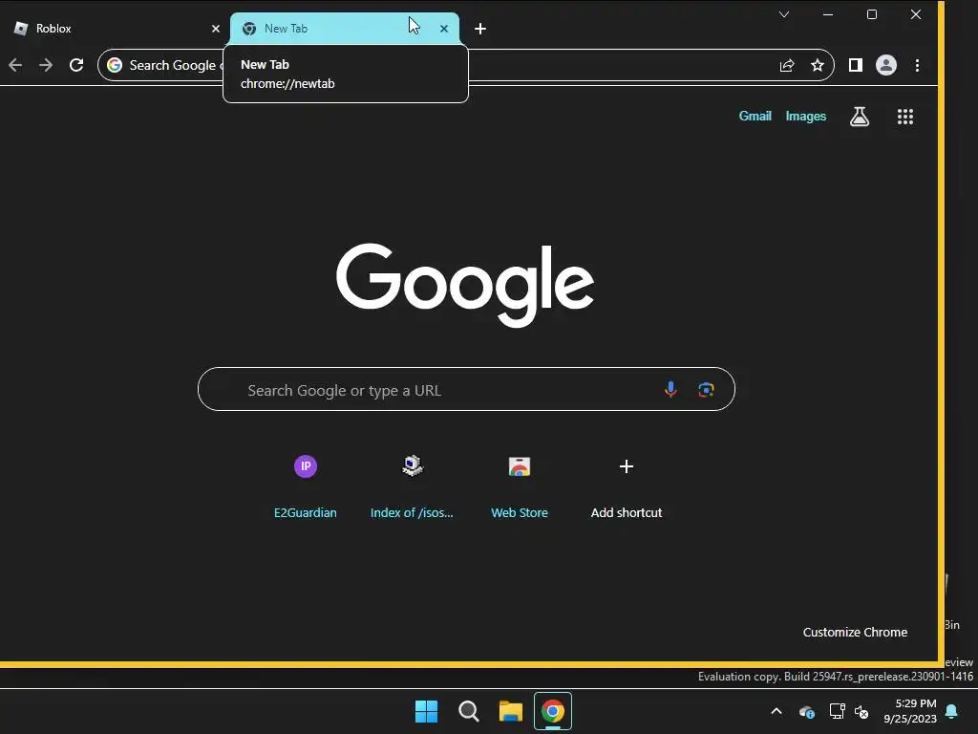978x734 pixels.
Task: Open File Explorer from taskbar
Action: pyautogui.click(x=510, y=711)
